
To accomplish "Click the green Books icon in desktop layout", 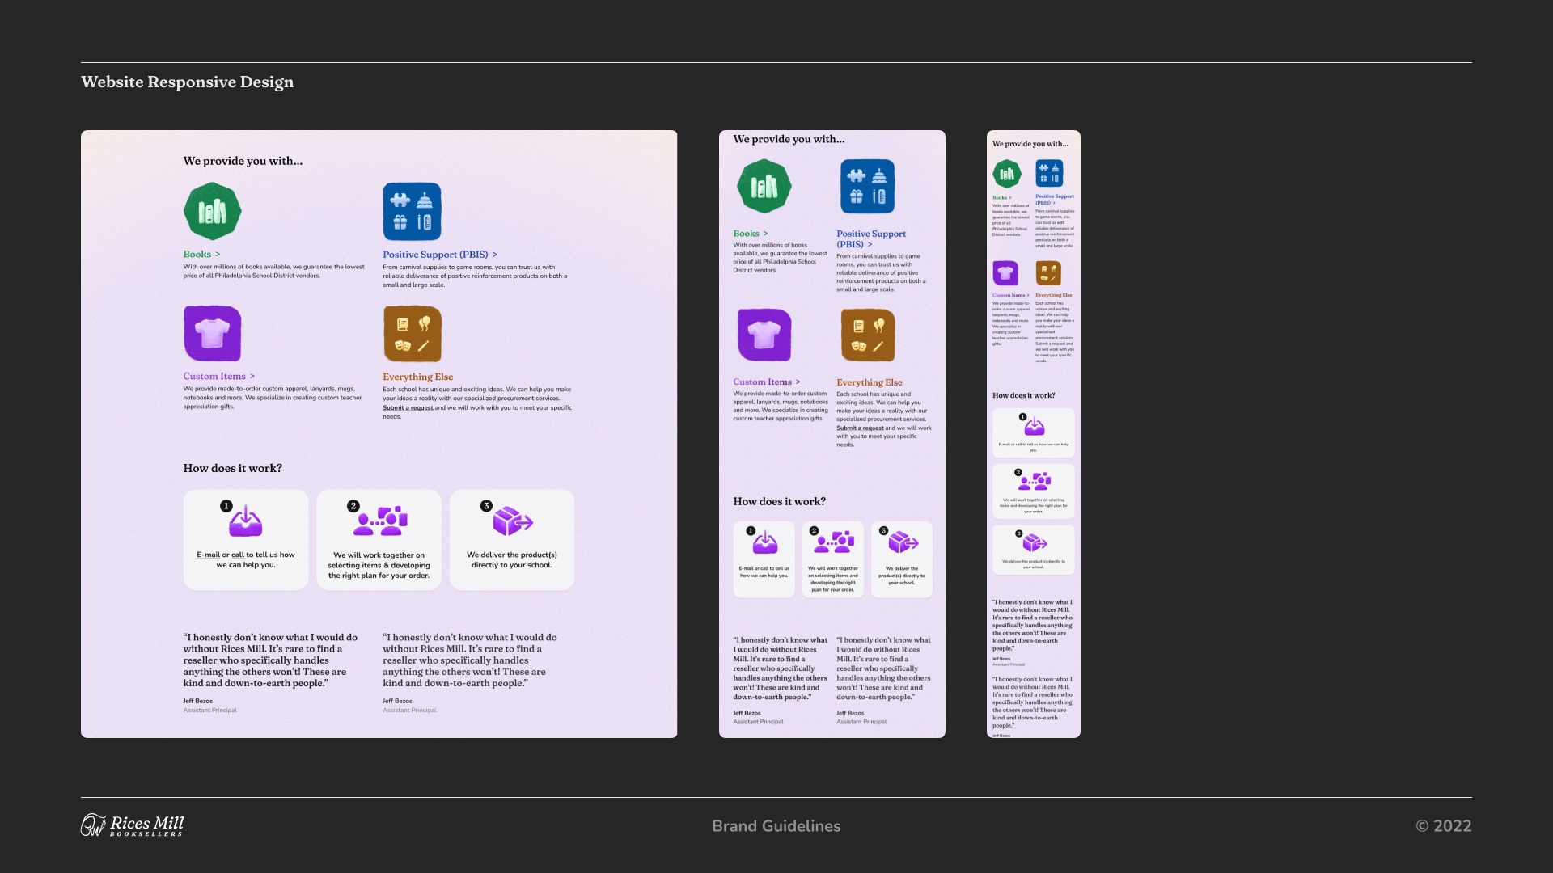I will tap(212, 212).
